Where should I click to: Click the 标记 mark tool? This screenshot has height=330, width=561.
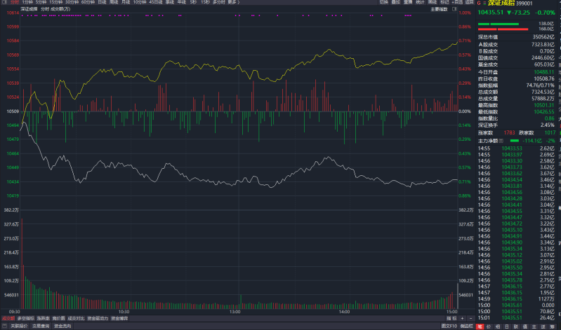[x=444, y=2]
